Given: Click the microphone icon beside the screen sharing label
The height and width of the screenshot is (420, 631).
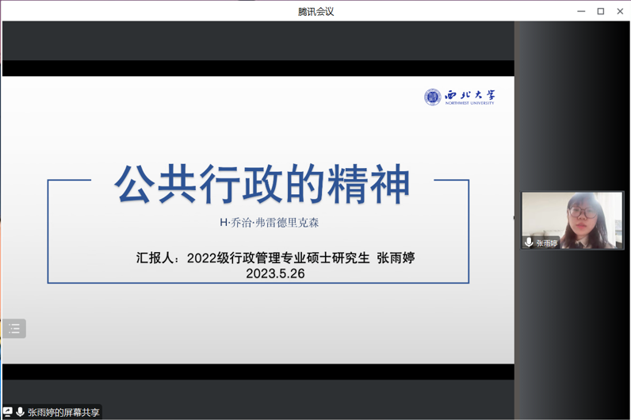Looking at the screenshot, I should tap(20, 412).
